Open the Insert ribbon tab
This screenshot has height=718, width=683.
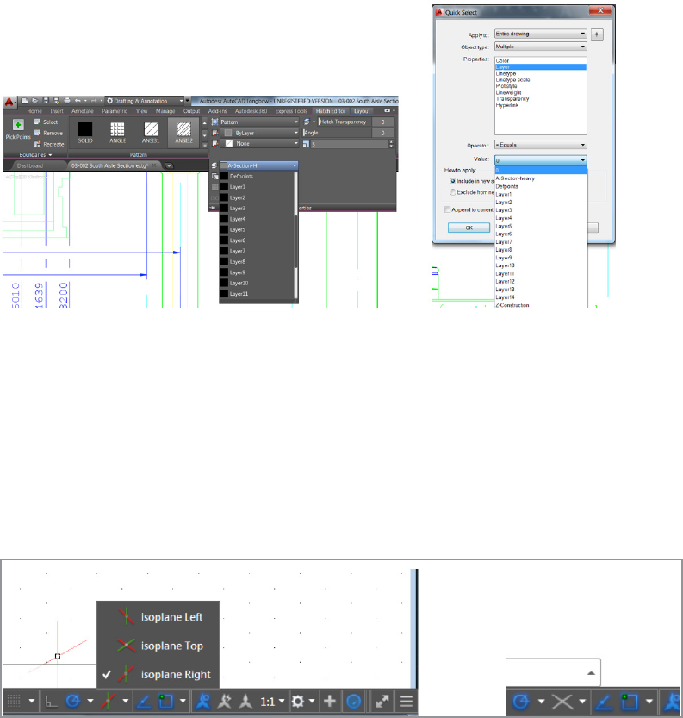pos(57,111)
